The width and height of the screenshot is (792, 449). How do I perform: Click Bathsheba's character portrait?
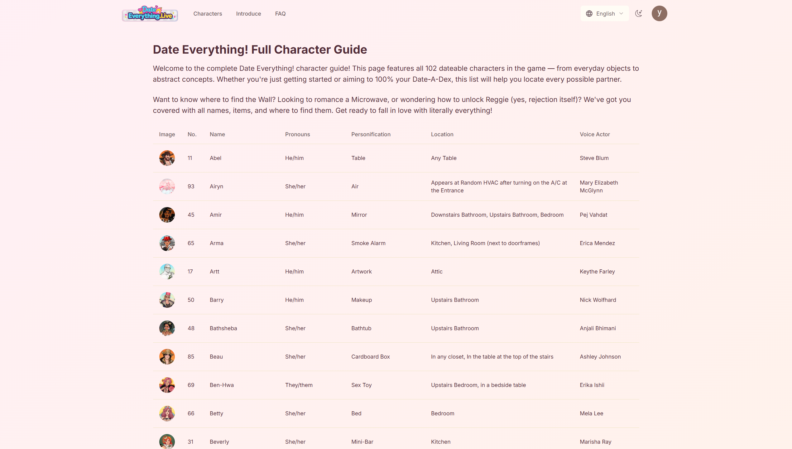(x=167, y=328)
